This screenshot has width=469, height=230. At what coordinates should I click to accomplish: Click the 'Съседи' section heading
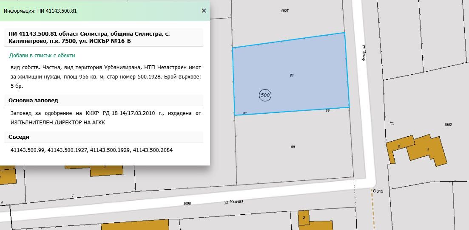19,137
